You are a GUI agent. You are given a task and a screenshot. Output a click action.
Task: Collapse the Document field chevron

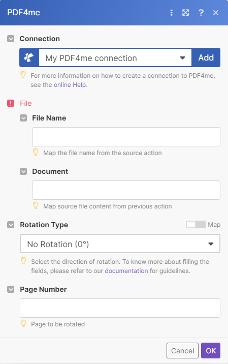coord(23,171)
